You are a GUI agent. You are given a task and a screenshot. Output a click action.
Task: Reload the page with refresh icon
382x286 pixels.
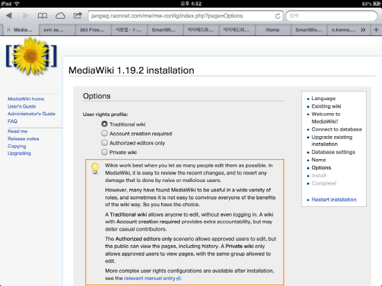[278, 16]
